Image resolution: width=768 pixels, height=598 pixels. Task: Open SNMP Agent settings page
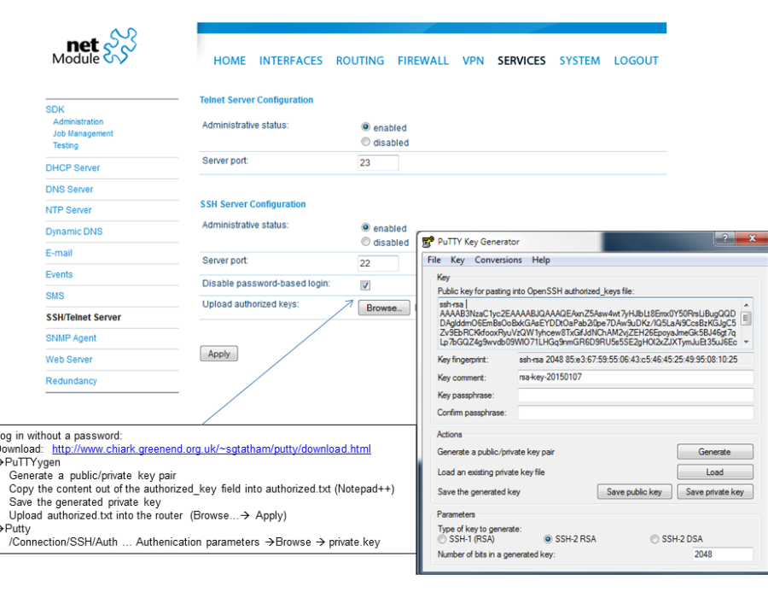tap(71, 338)
